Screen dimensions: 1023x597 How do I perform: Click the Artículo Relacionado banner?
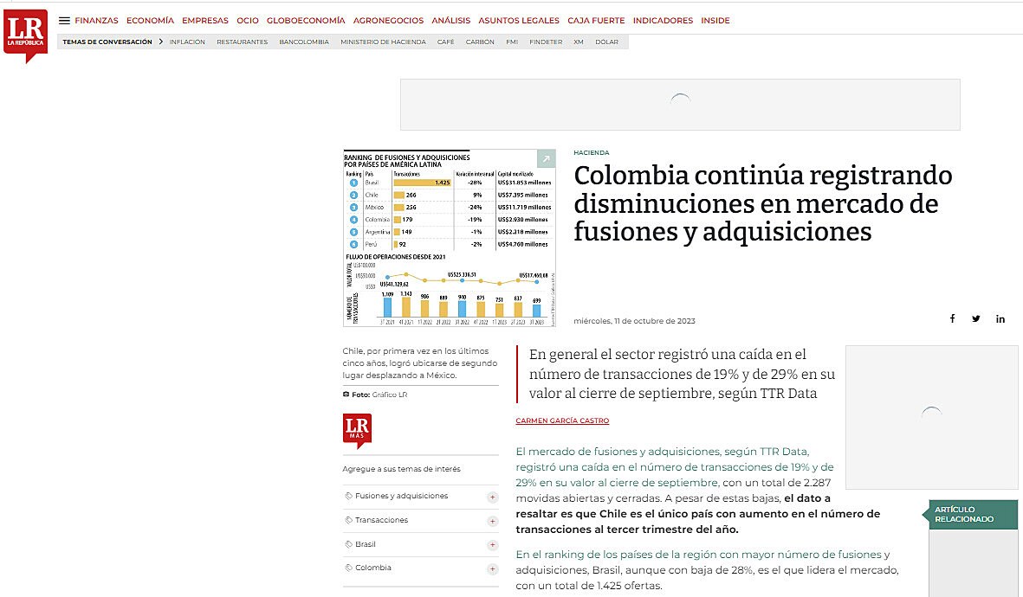point(973,514)
